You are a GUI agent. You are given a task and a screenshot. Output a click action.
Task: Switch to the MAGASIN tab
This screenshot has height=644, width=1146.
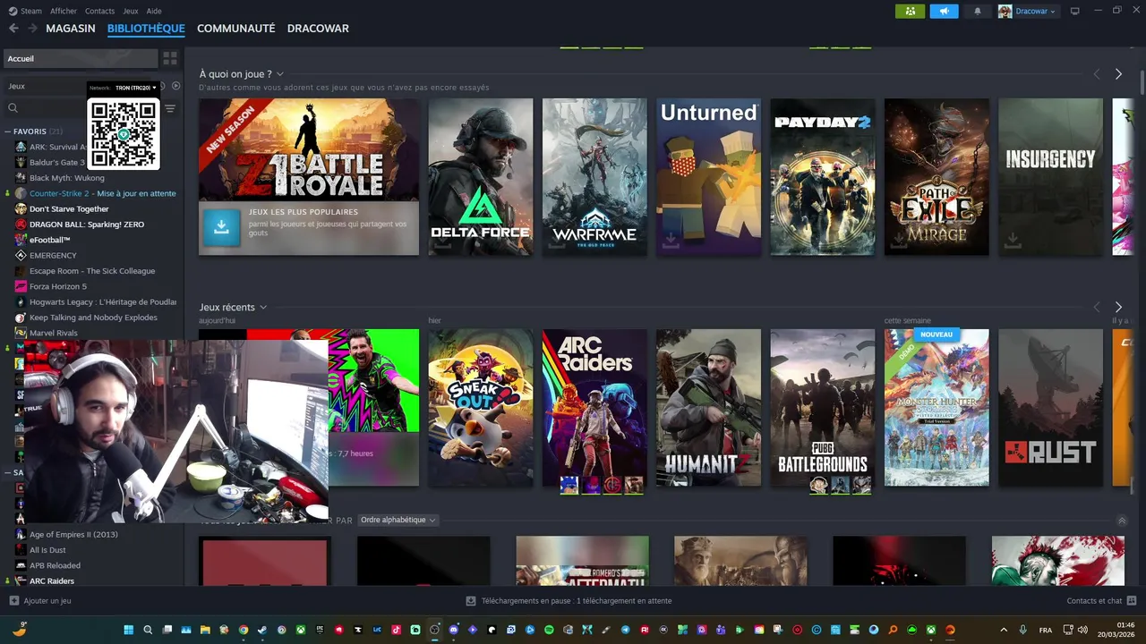71,29
